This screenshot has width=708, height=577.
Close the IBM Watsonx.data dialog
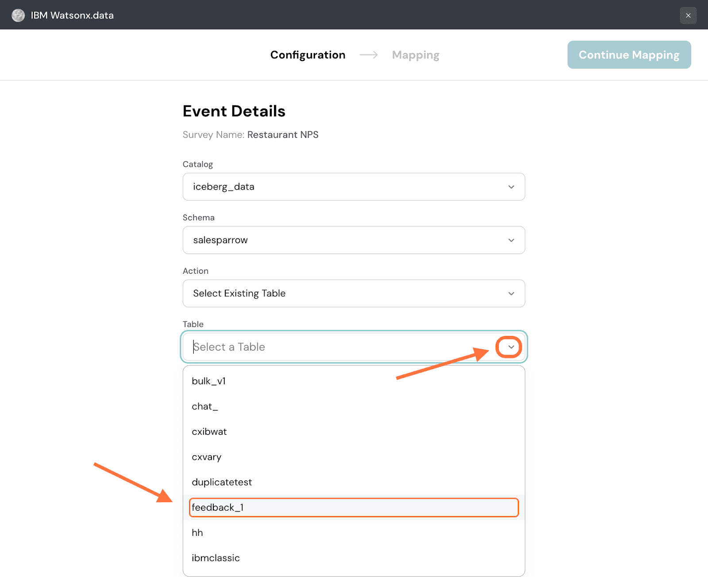(x=688, y=15)
